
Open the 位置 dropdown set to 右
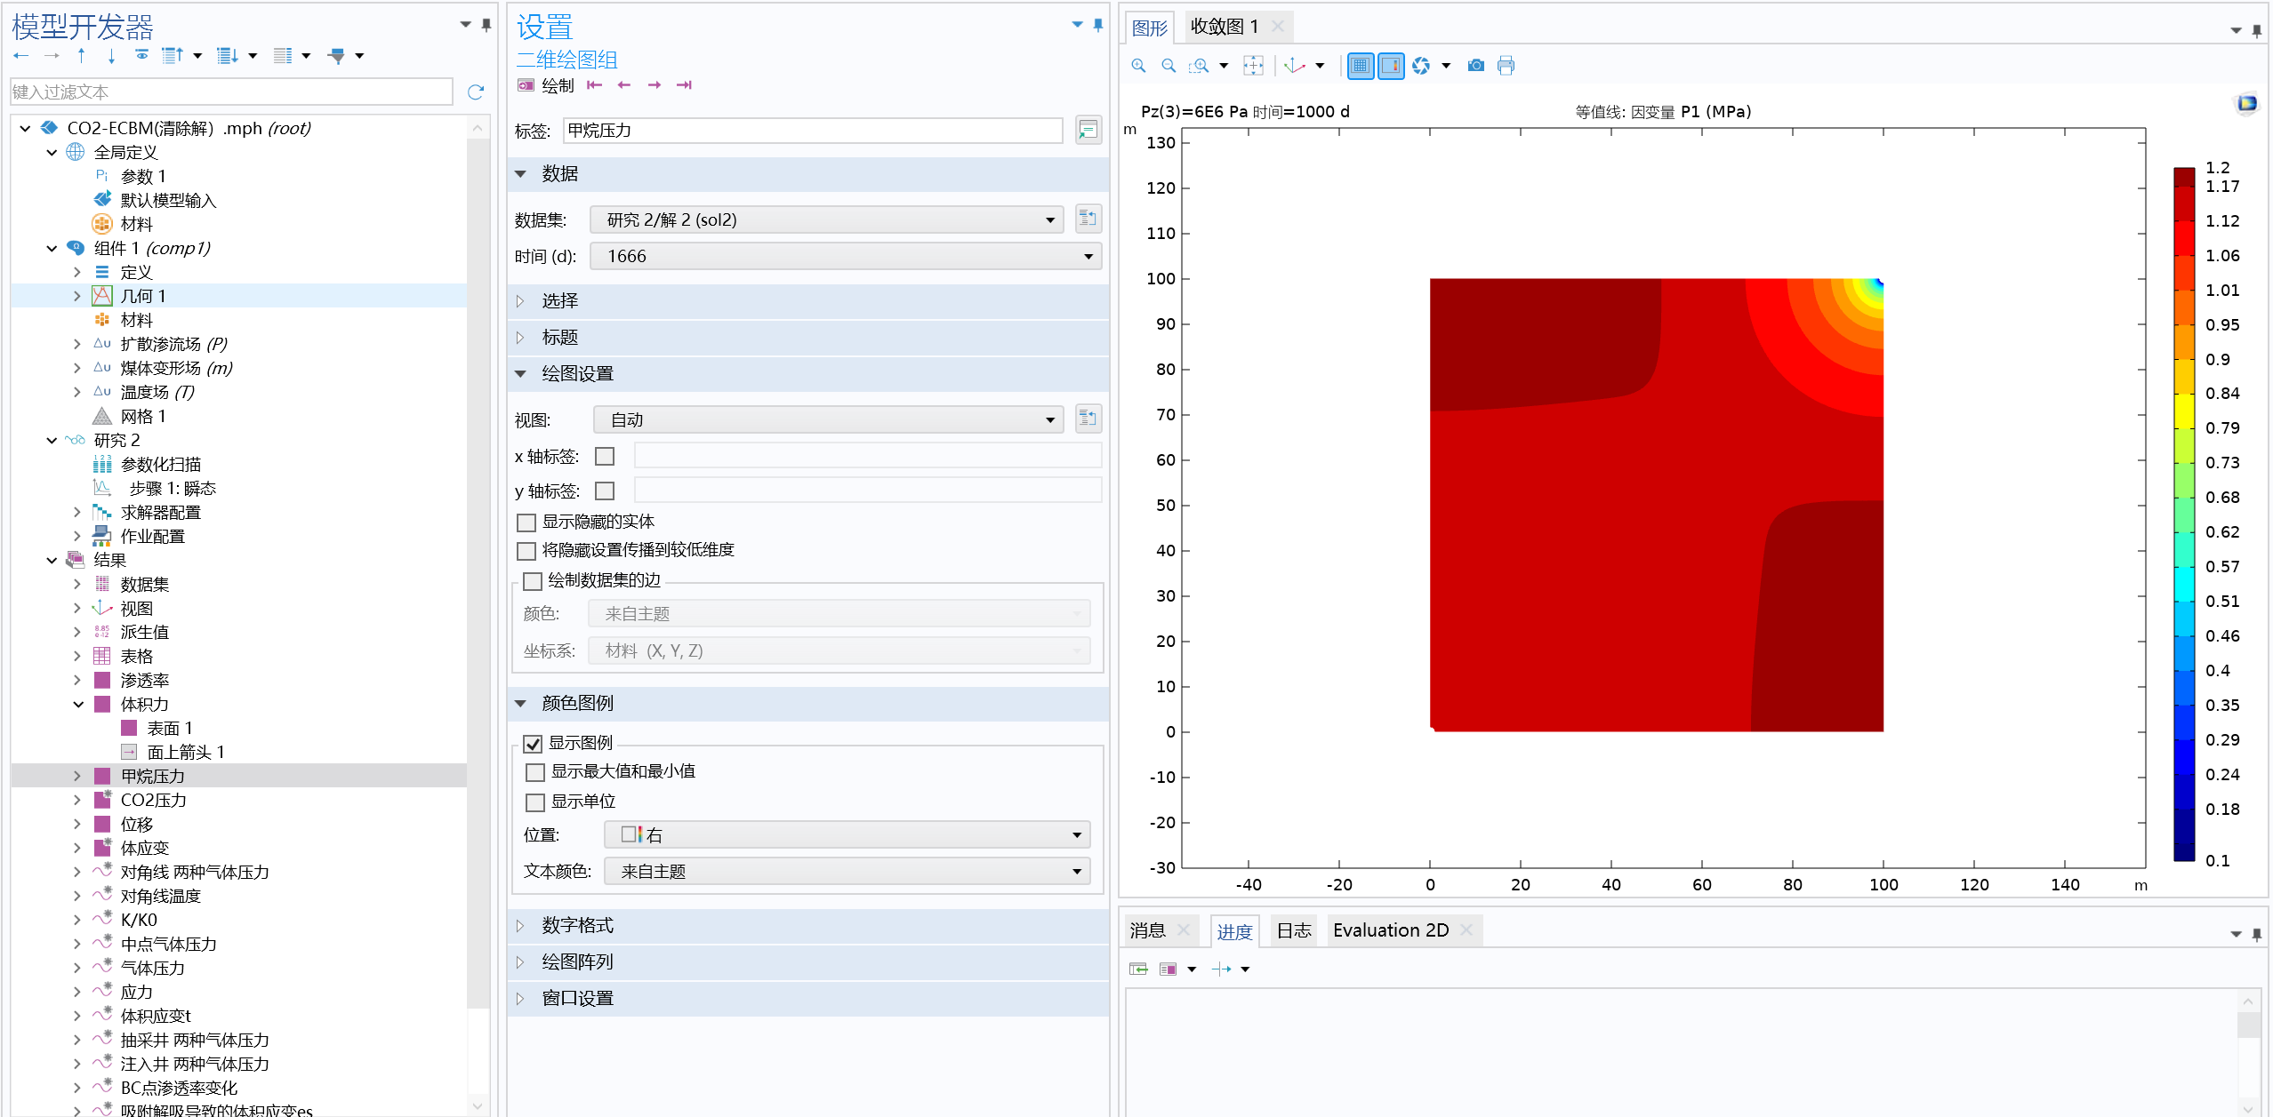point(846,835)
